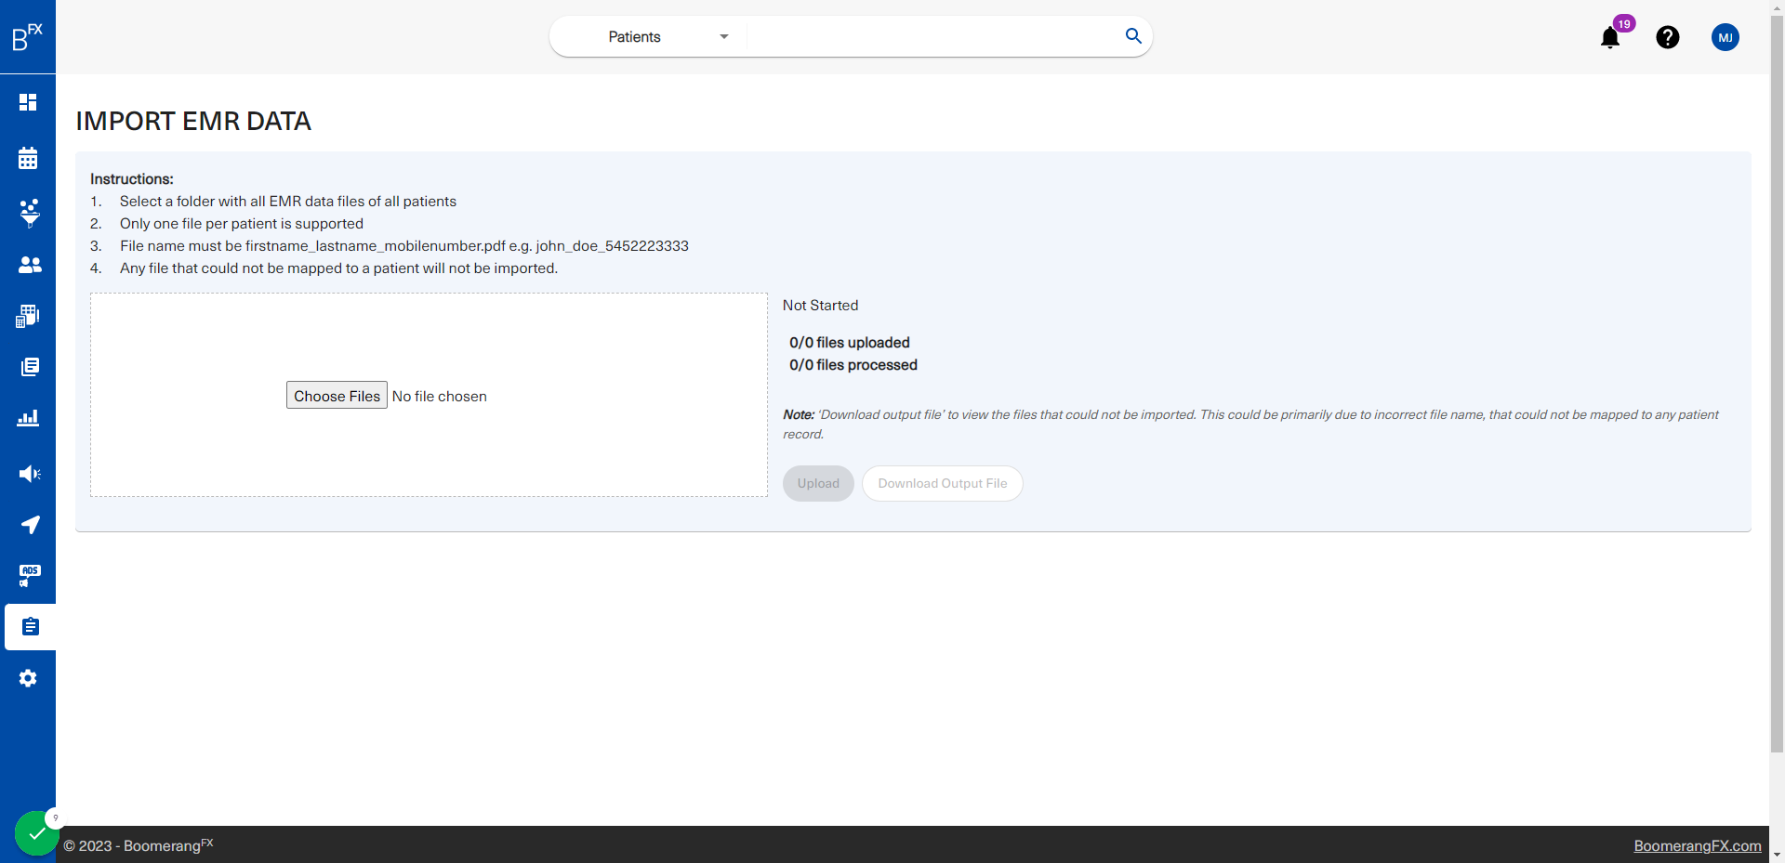The height and width of the screenshot is (863, 1785).
Task: Open the library documents icon in sidebar
Action: [x=30, y=367]
